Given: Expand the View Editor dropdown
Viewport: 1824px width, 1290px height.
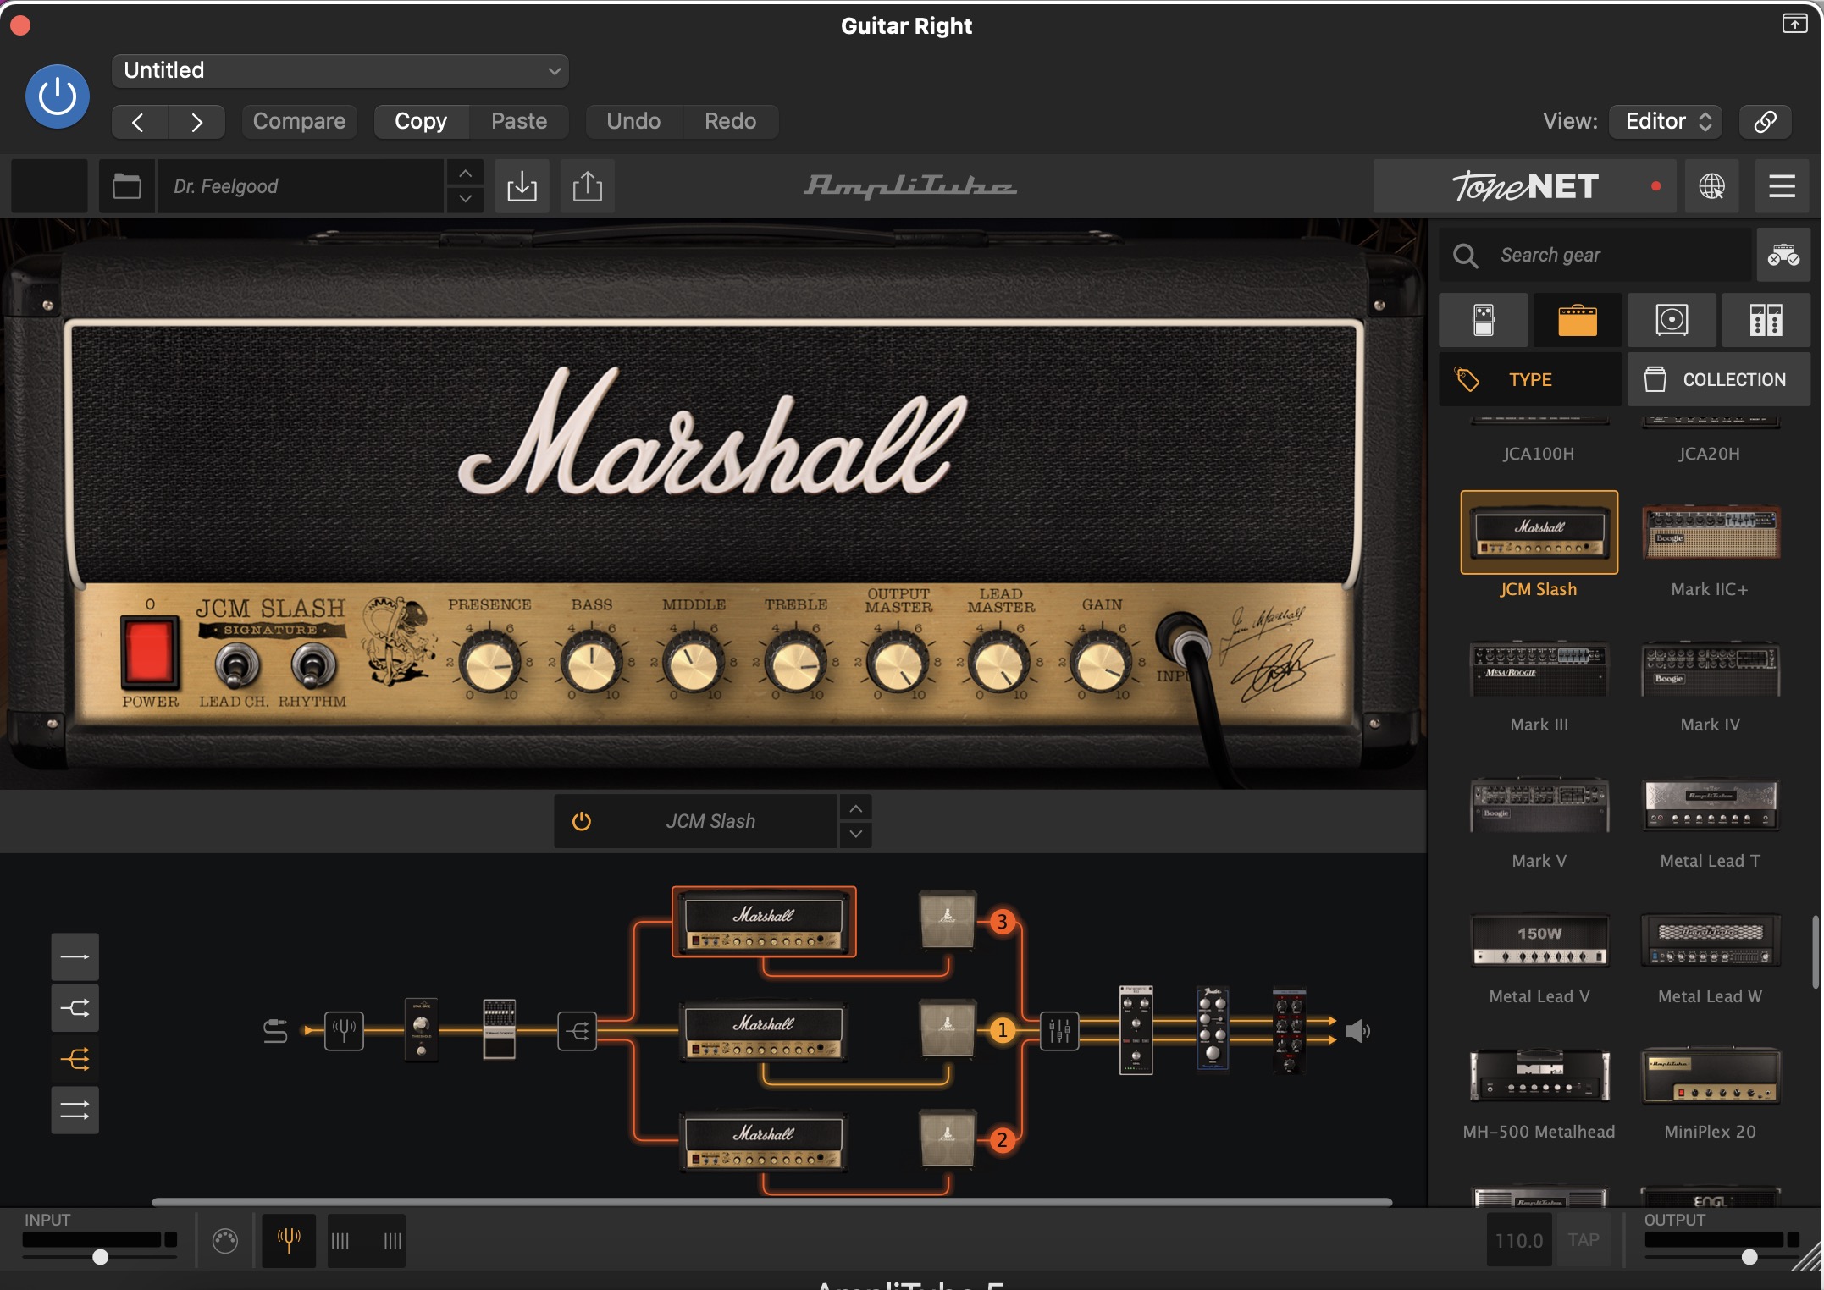Looking at the screenshot, I should click(1666, 121).
